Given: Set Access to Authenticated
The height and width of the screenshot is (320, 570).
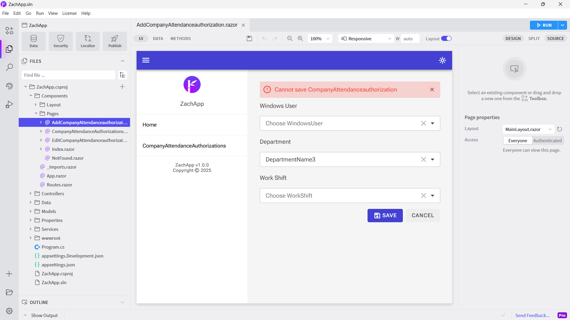Looking at the screenshot, I should (547, 141).
